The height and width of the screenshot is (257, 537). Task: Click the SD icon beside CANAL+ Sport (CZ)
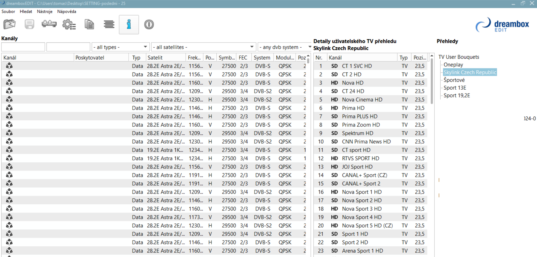point(334,175)
